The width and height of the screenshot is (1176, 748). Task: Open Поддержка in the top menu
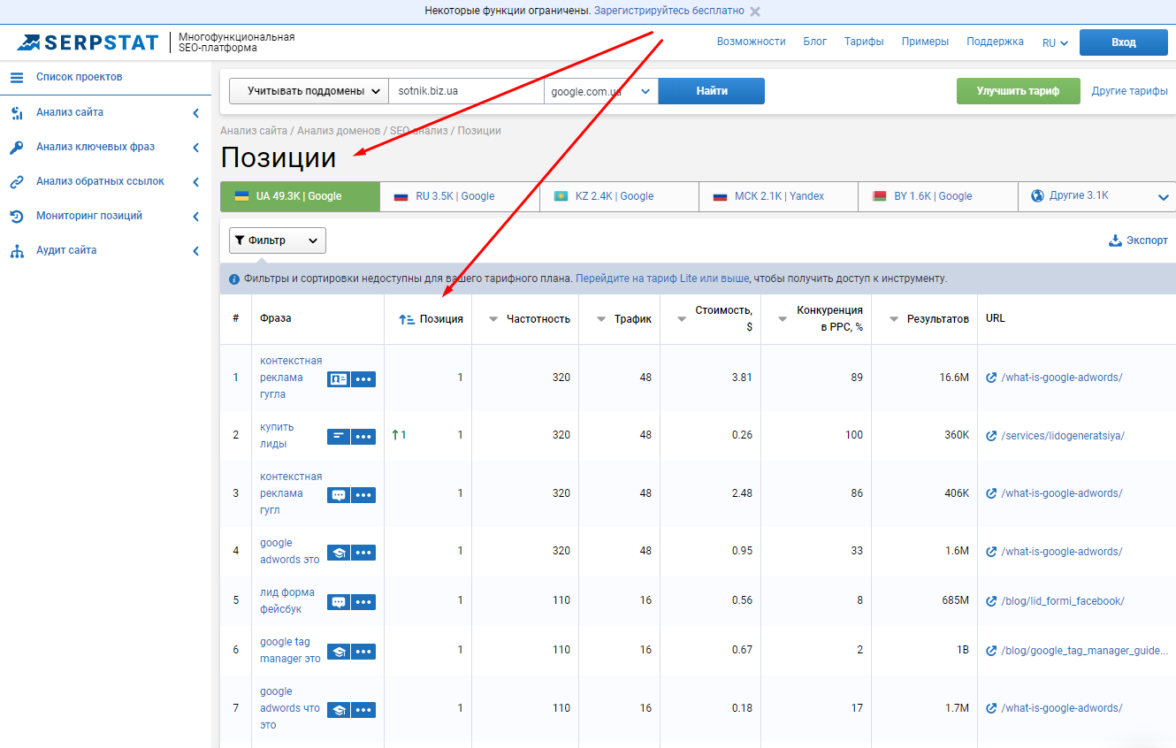pos(995,42)
